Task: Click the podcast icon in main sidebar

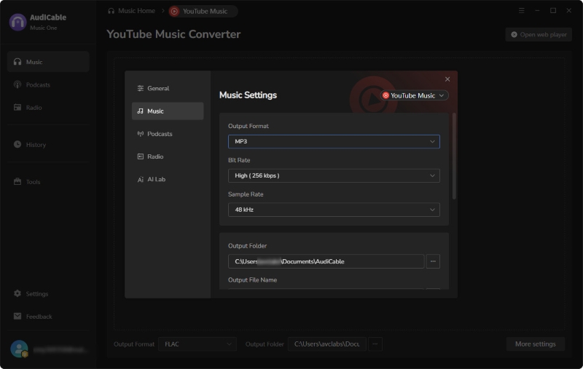Action: [17, 84]
